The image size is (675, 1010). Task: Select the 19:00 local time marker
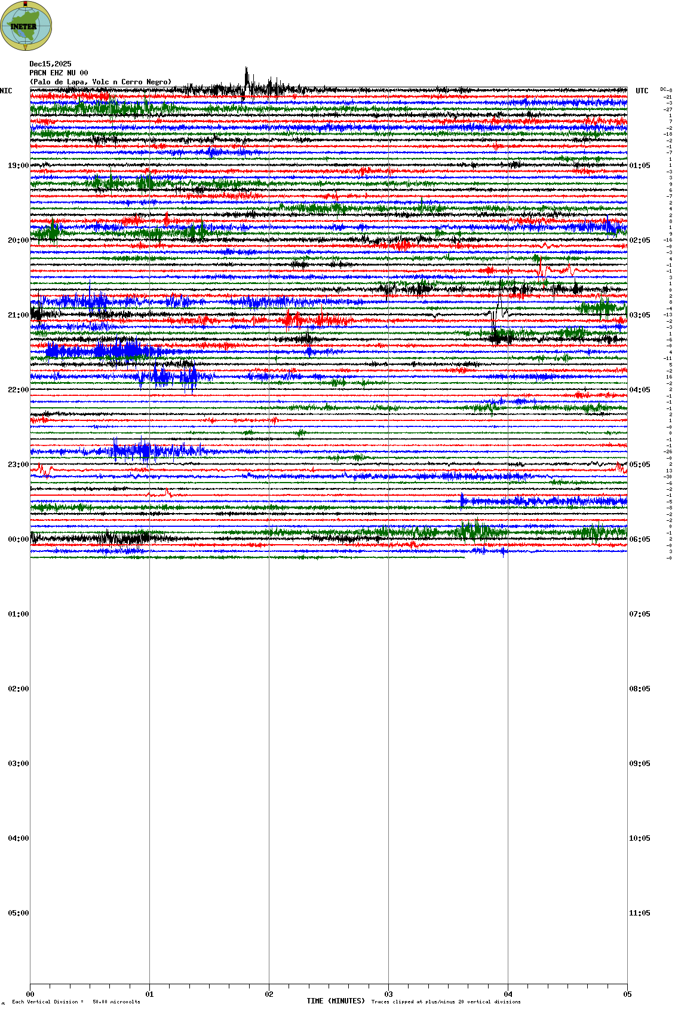pyautogui.click(x=18, y=166)
